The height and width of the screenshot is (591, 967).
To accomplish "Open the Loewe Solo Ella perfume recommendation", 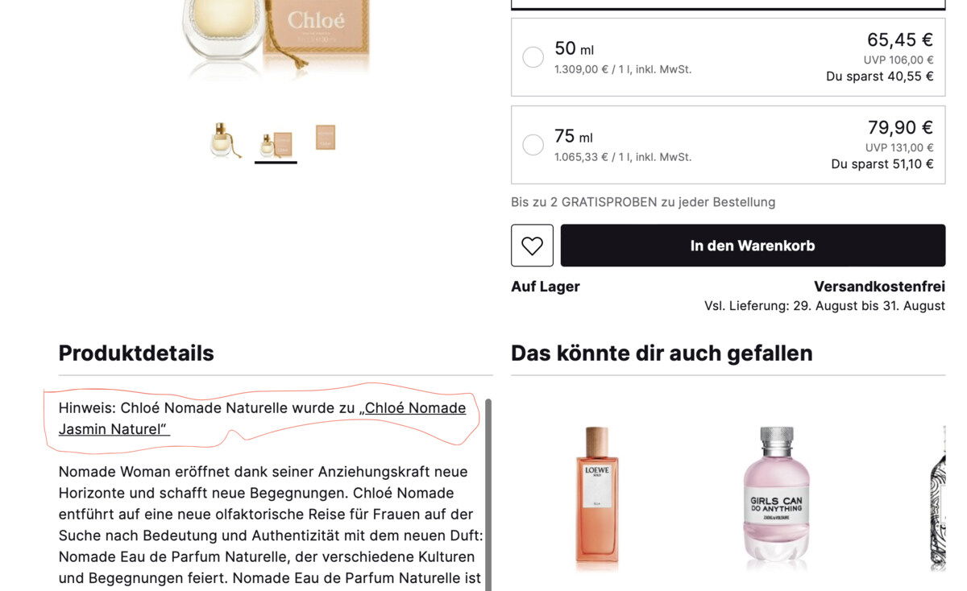I will point(597,494).
